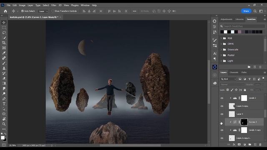Expand the Pastel swatch folder
The image size is (267, 150).
(221, 55)
